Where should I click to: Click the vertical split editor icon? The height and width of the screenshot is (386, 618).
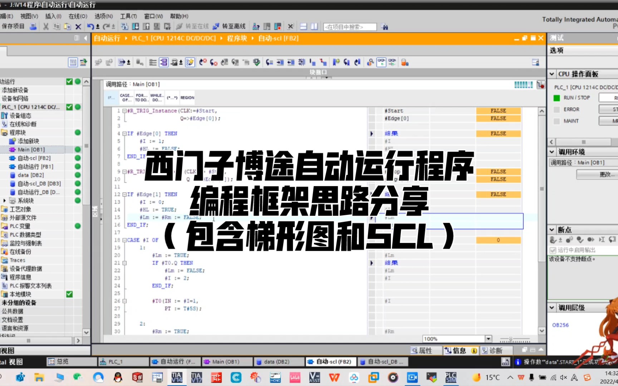coord(314,26)
